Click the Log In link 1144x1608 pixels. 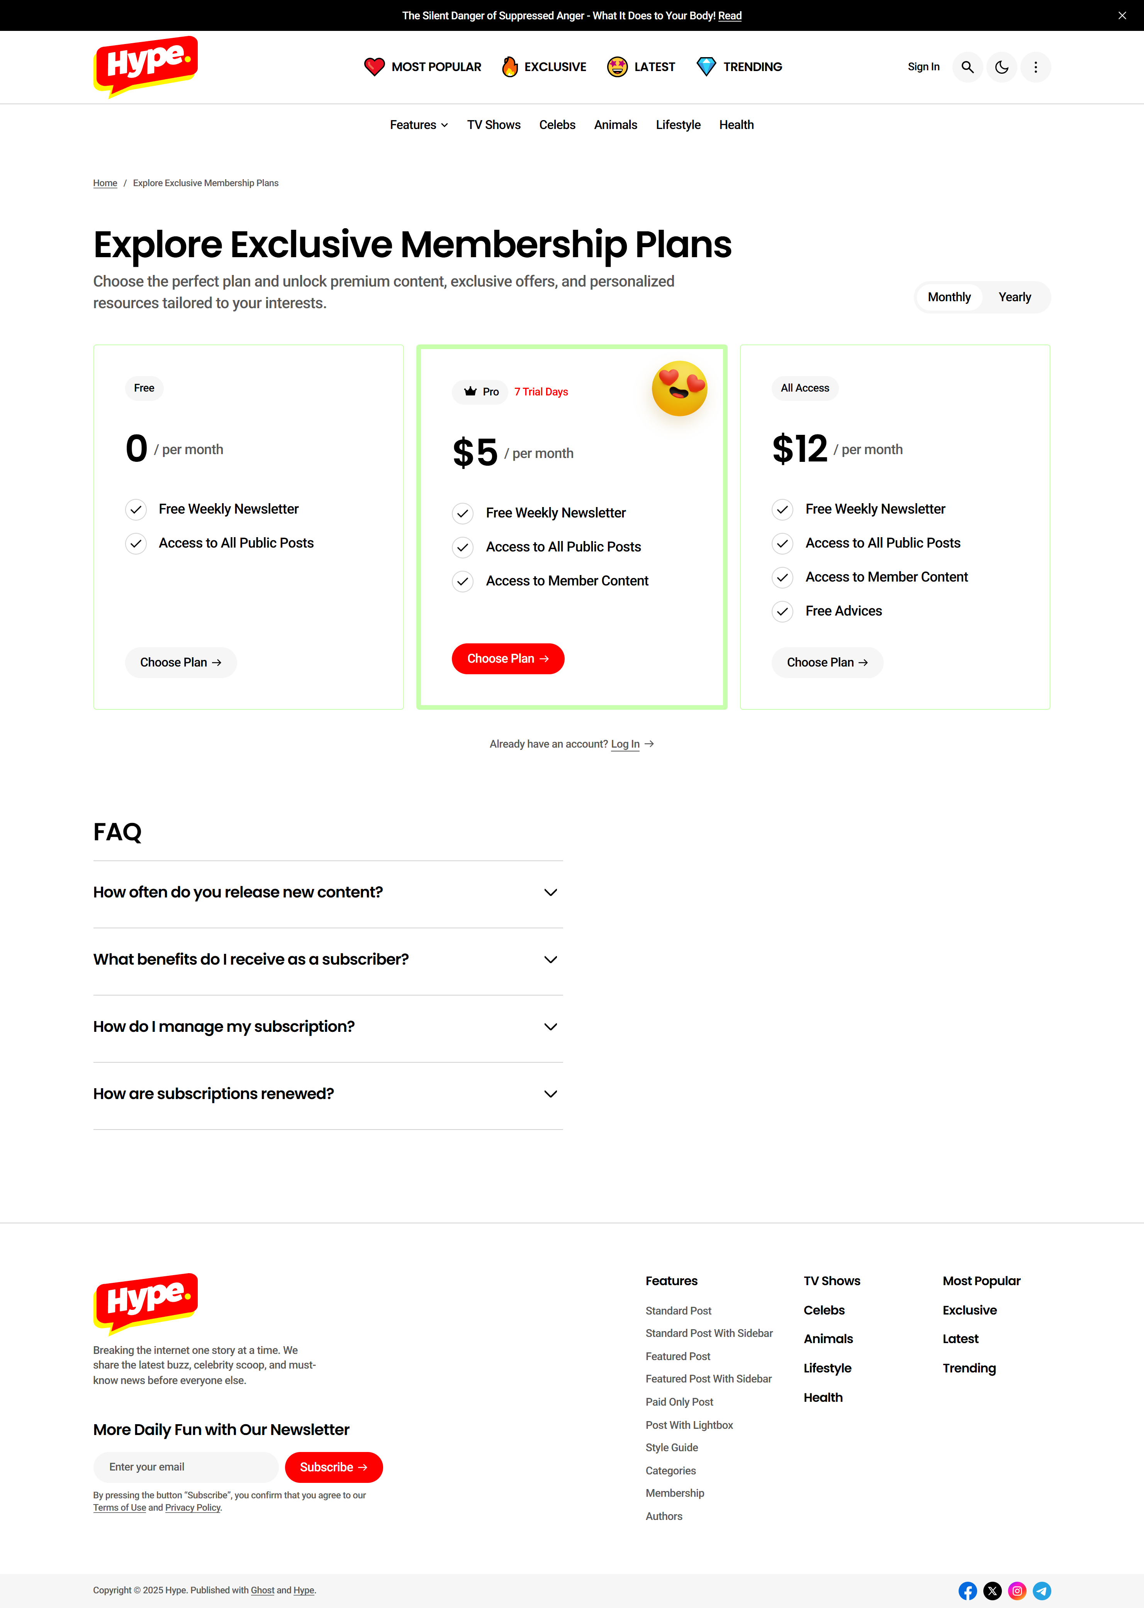pos(625,744)
